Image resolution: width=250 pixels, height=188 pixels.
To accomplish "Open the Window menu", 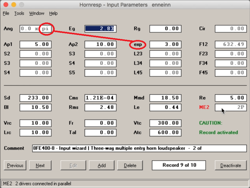I will tap(37, 13).
